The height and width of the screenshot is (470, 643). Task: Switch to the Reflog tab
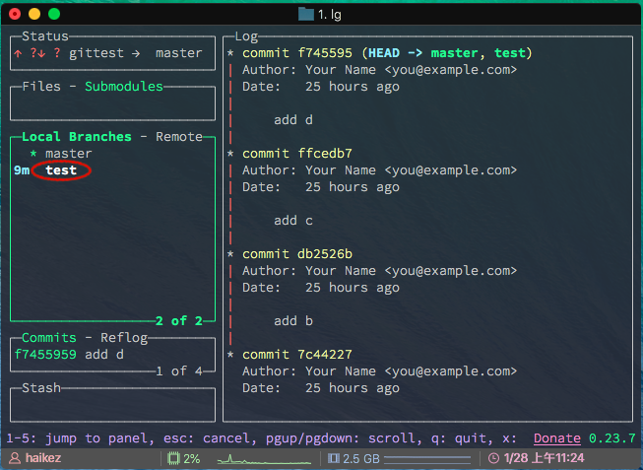coord(124,338)
